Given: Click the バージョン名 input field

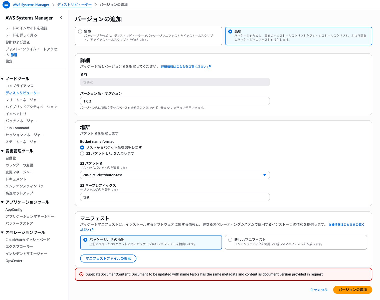Looking at the screenshot, I should coord(175,101).
